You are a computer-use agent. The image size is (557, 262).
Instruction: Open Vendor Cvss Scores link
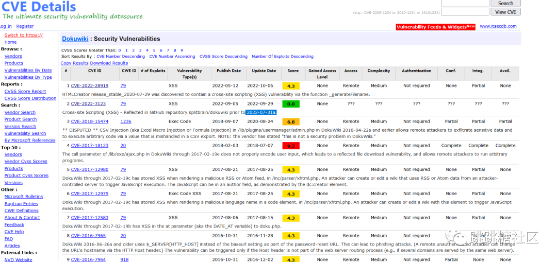click(x=26, y=161)
